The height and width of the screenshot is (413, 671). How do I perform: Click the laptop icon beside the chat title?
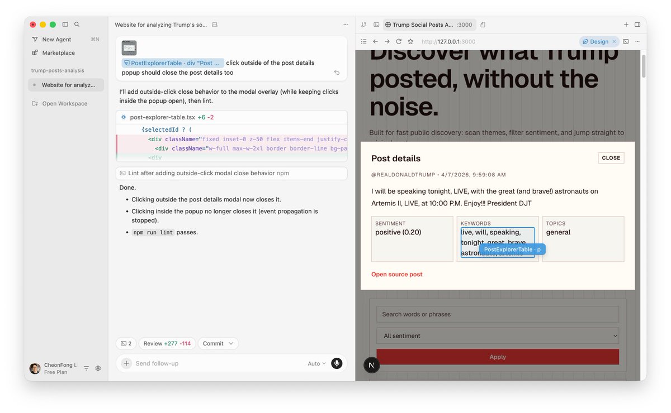(x=215, y=25)
